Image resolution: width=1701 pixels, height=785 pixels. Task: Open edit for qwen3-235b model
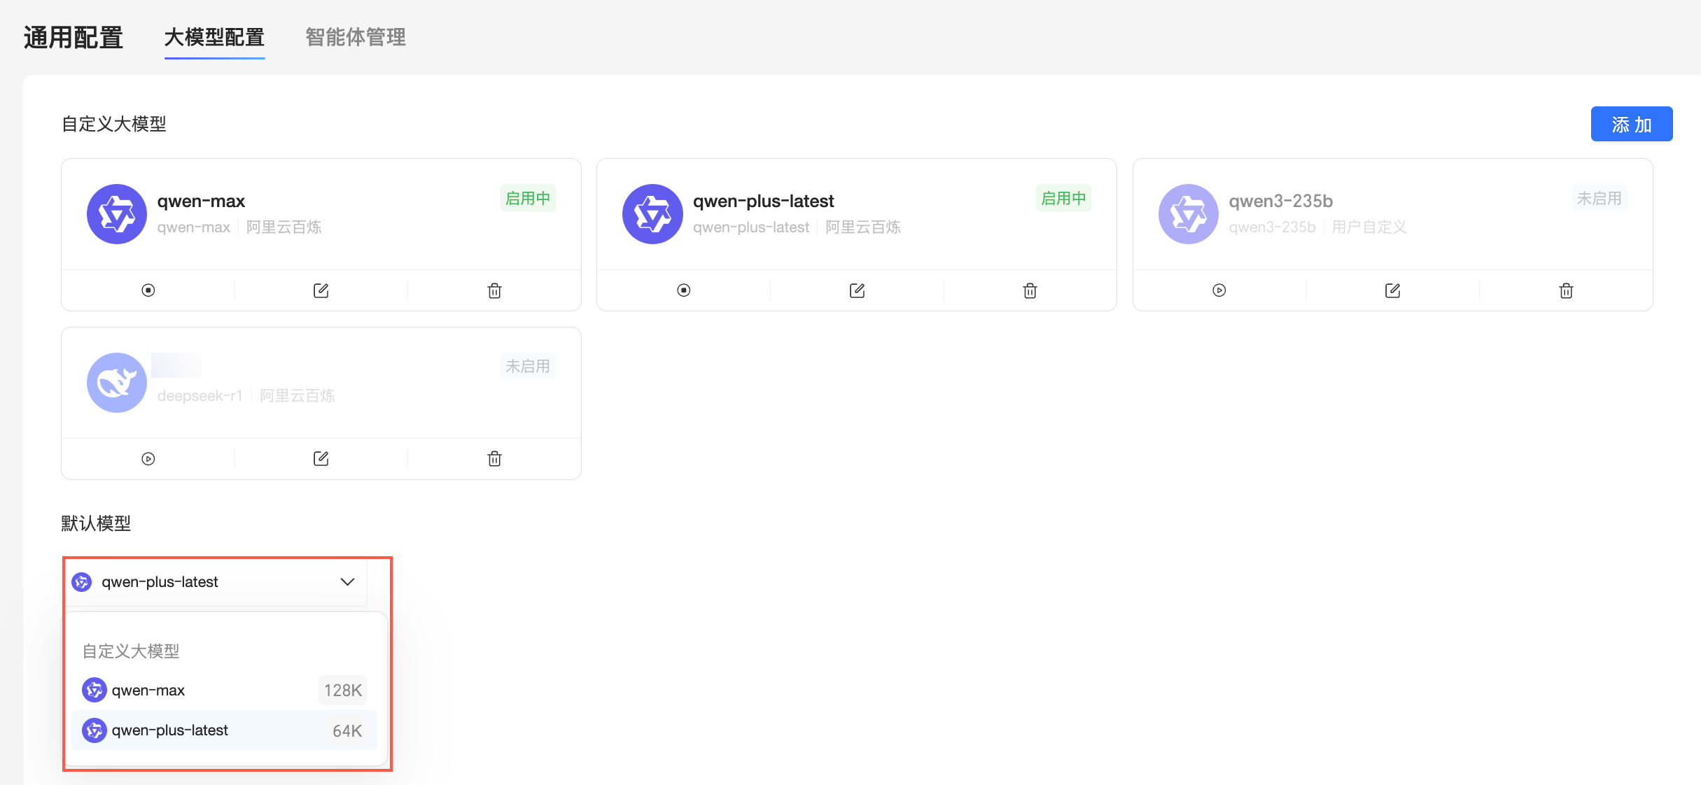(1392, 290)
